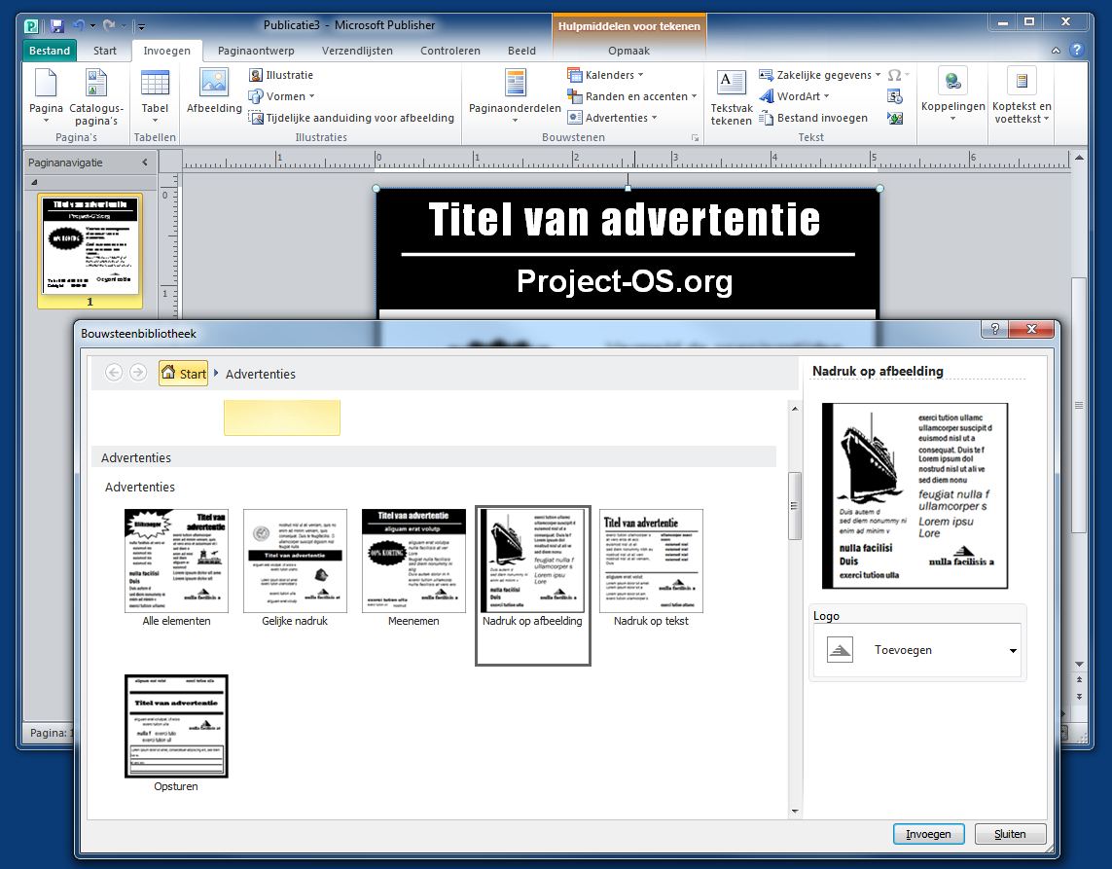Open the Koppelingen dropdown
Image resolution: width=1112 pixels, height=869 pixels.
coord(953,97)
